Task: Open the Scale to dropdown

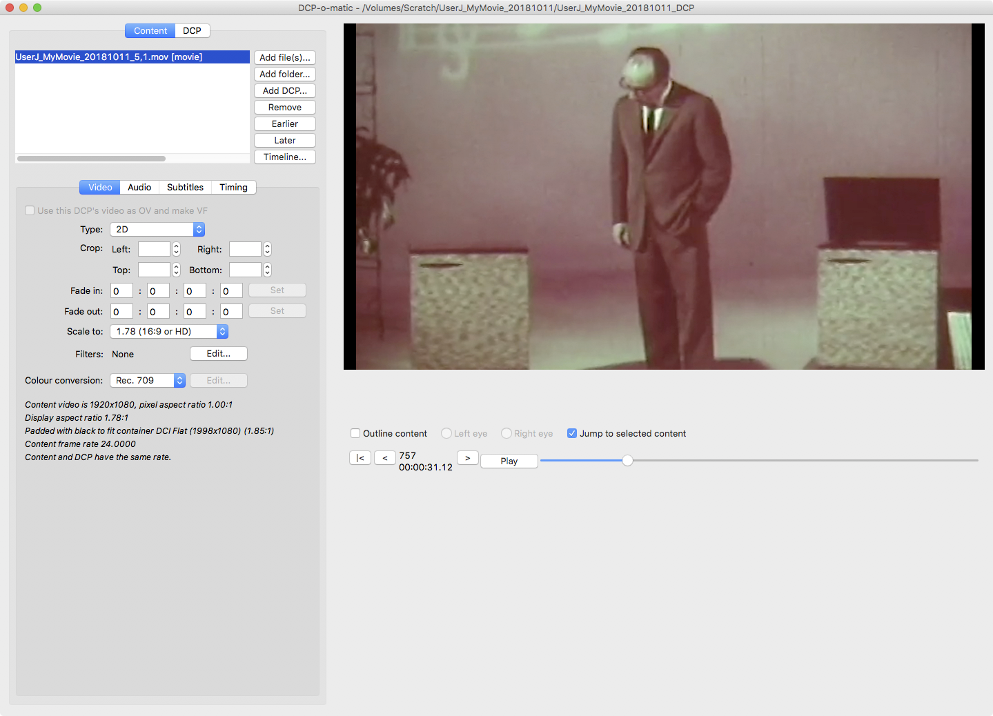Action: [x=166, y=331]
